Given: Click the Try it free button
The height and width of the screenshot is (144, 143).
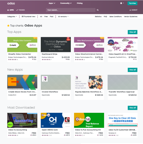Looking at the screenshot, I should (133, 3).
